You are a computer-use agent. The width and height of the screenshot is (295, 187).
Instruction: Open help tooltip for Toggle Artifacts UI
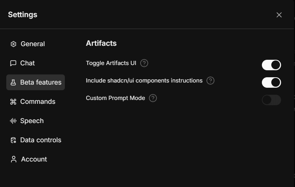(144, 63)
